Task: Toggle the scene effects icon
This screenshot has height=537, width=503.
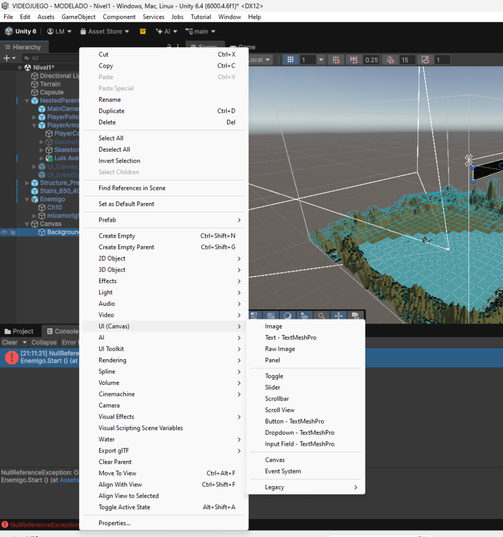Action: point(305,315)
